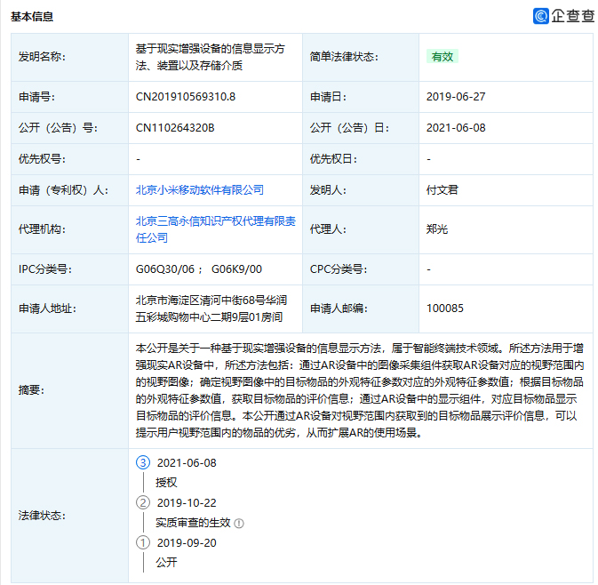The height and width of the screenshot is (585, 598).
Task: Click publication number CN110264320B
Action: pos(175,127)
